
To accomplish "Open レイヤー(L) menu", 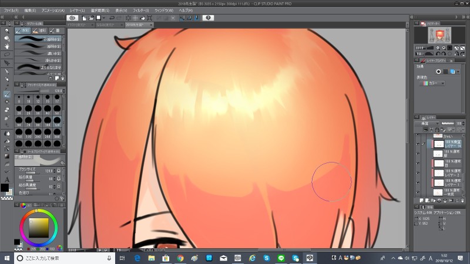I will click(78, 10).
